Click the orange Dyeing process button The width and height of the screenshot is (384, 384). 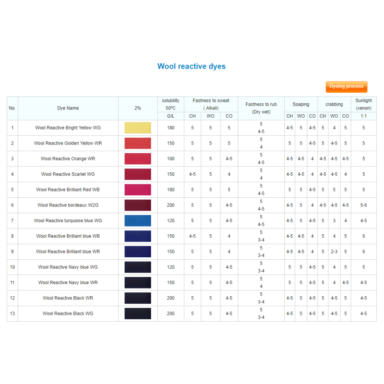pyautogui.click(x=346, y=86)
